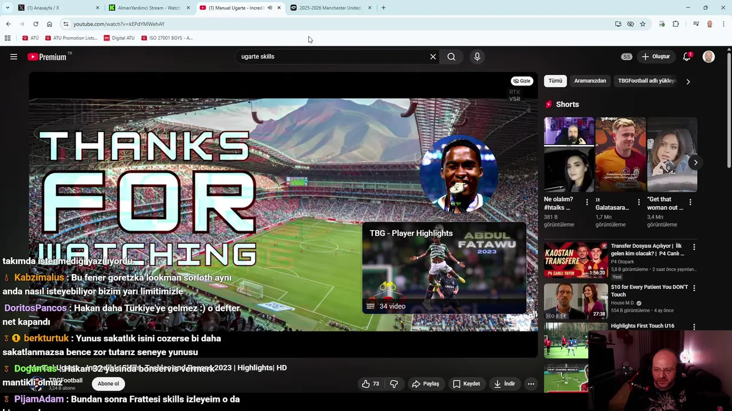732x411 pixels.
Task: Dislike the video
Action: pos(394,384)
